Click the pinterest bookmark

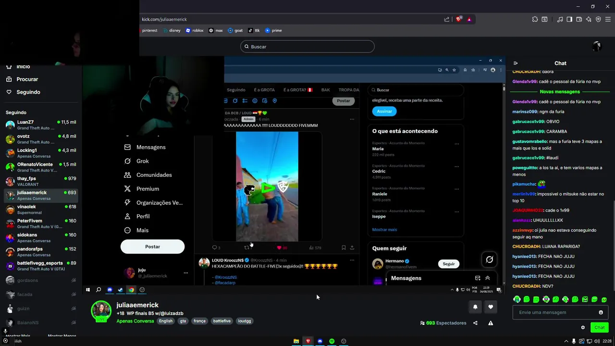pos(148,30)
